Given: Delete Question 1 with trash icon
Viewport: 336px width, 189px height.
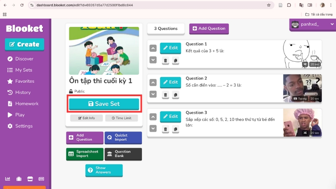Looking at the screenshot, I should tap(165, 60).
